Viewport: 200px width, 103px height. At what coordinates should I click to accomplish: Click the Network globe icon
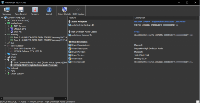click(x=8, y=68)
